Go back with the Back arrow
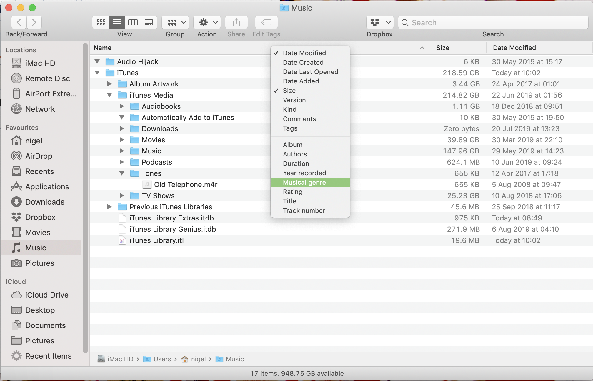 click(19, 22)
